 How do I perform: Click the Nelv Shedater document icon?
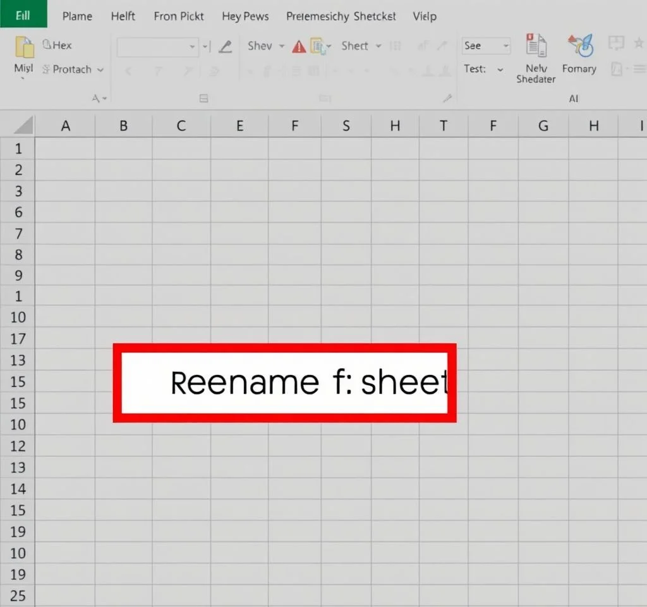coord(536,47)
